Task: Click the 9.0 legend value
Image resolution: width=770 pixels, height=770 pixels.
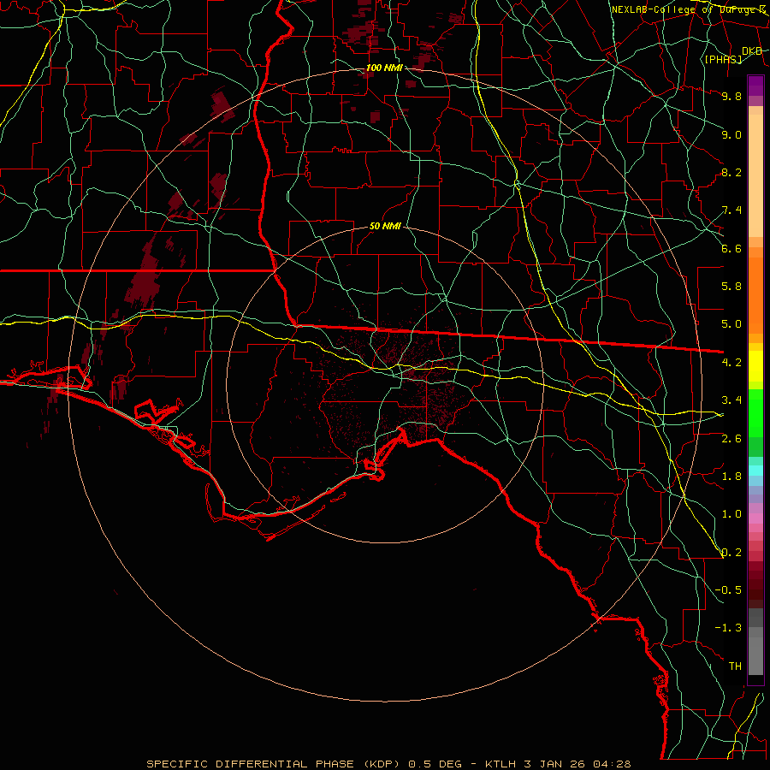Action: point(731,134)
